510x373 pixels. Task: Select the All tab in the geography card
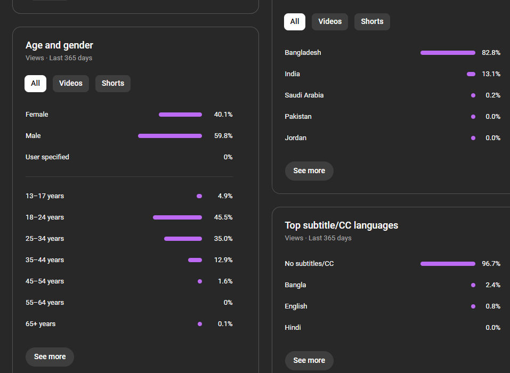pos(295,22)
